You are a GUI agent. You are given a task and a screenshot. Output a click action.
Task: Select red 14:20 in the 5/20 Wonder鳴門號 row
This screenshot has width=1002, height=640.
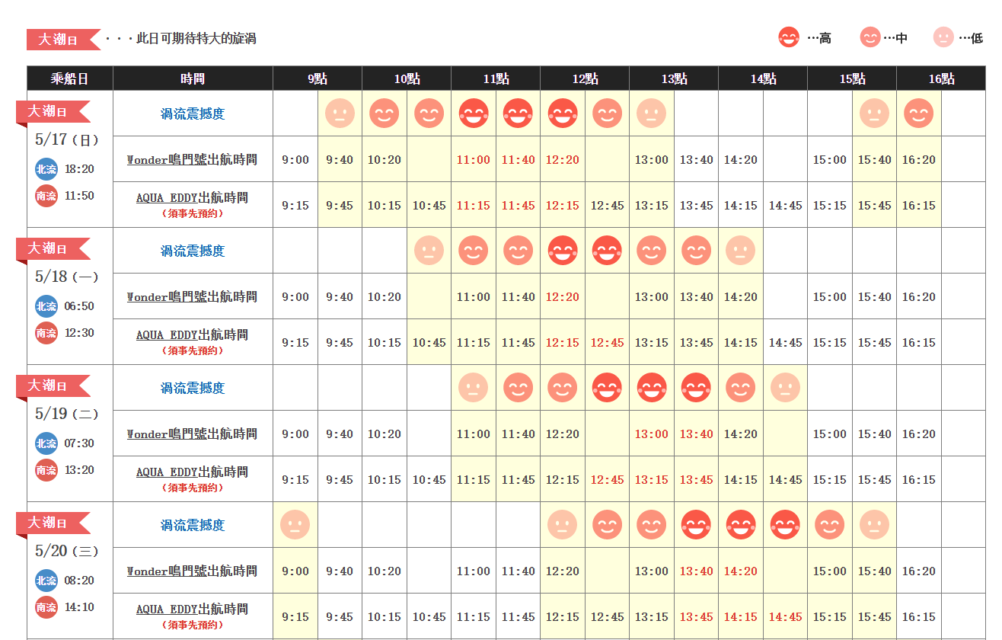point(741,571)
